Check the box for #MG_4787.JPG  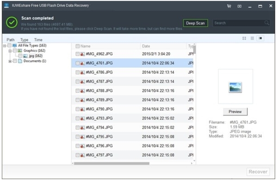(x=77, y=81)
